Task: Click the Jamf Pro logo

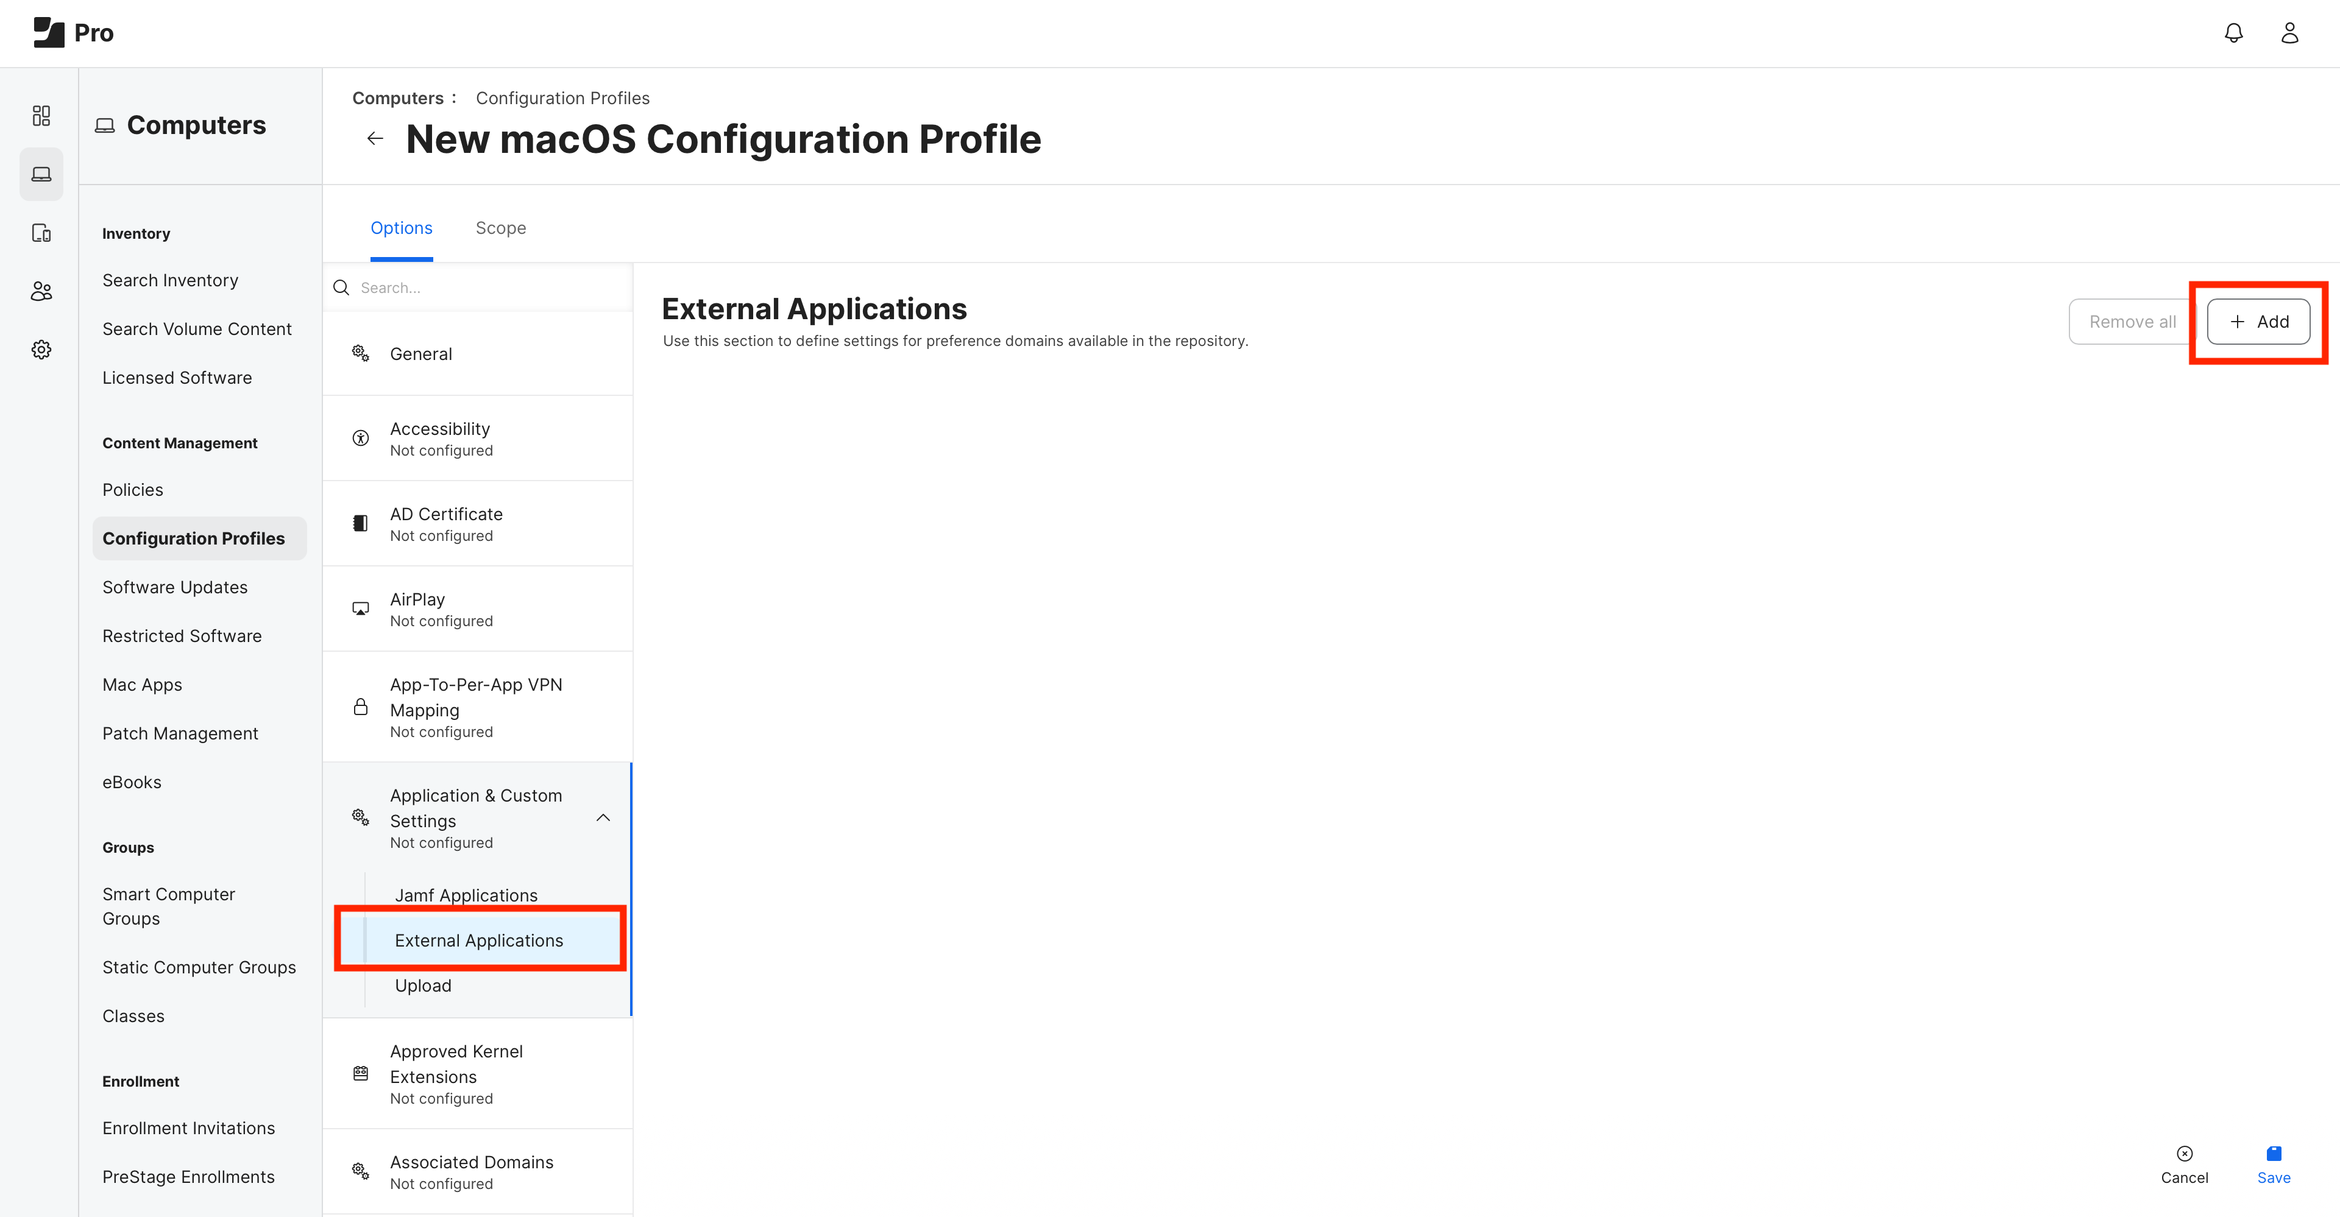Action: pyautogui.click(x=74, y=33)
